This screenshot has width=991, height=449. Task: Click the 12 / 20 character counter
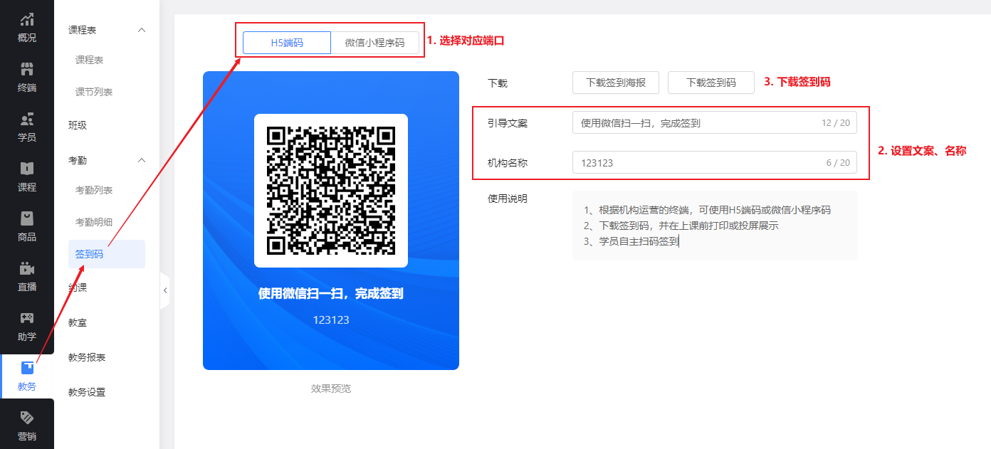[x=836, y=123]
